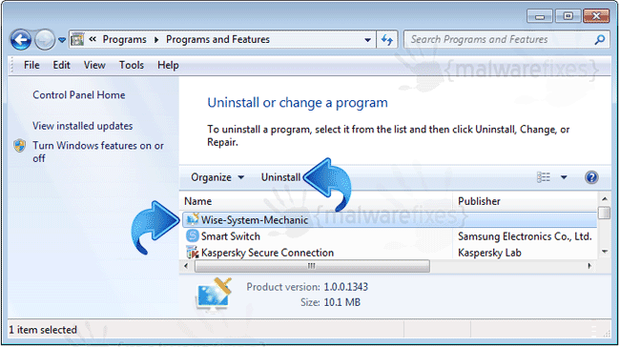Click the Control Panel icon in address bar

[x=77, y=39]
